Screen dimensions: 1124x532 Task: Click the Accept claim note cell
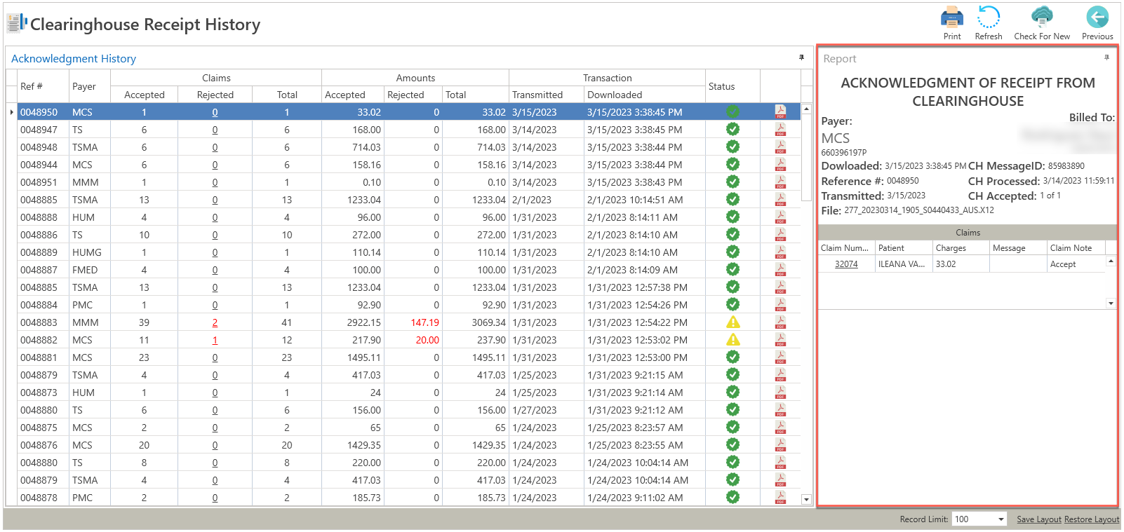1076,264
